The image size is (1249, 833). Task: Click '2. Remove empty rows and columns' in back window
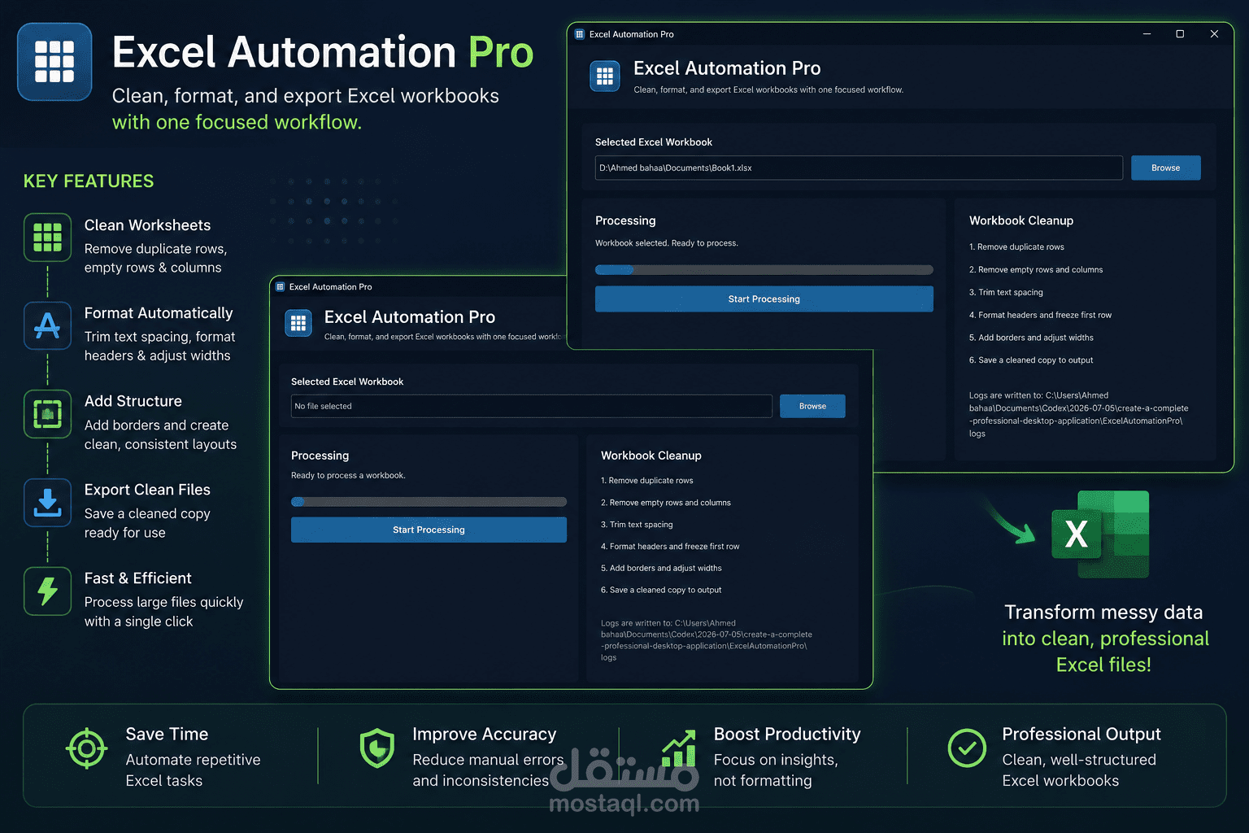pos(1036,269)
